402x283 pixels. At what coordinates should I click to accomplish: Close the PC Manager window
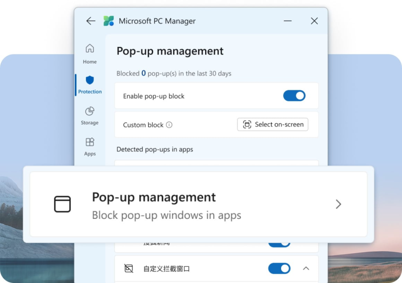(314, 21)
